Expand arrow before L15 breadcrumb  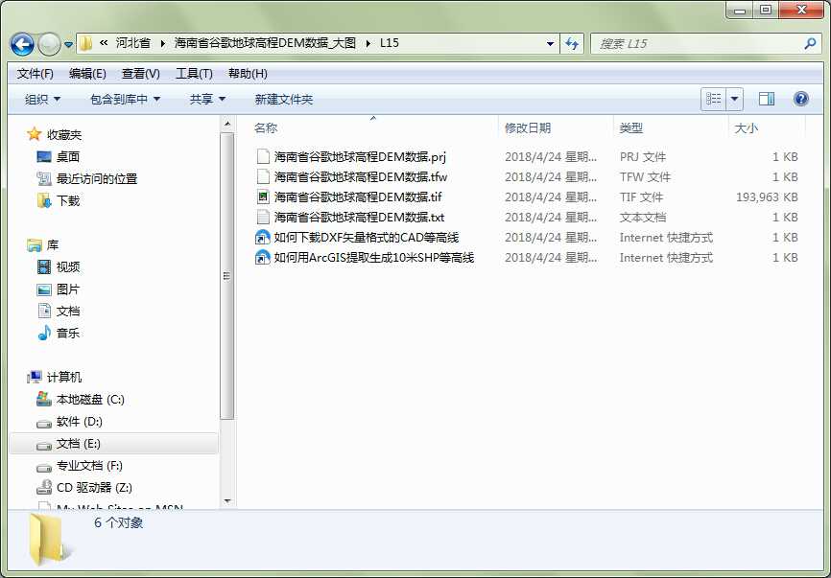click(x=368, y=43)
